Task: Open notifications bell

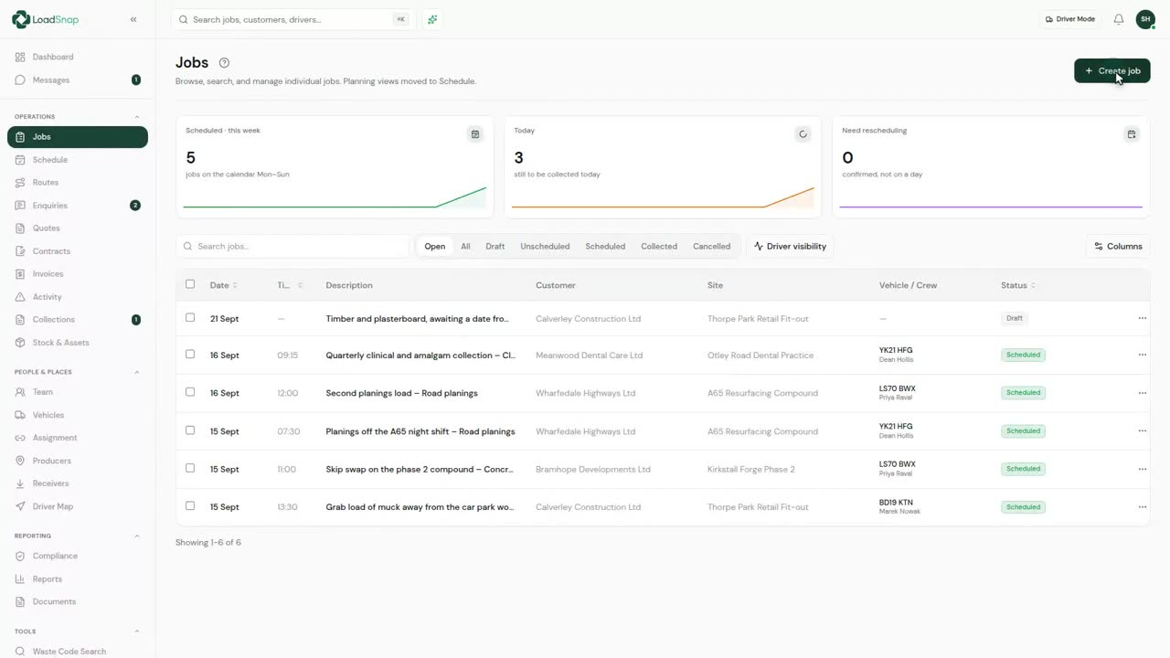Action: pyautogui.click(x=1118, y=19)
